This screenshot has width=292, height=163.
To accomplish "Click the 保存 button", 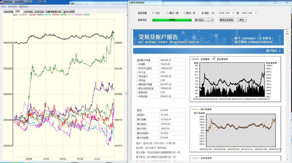I will (242, 20).
